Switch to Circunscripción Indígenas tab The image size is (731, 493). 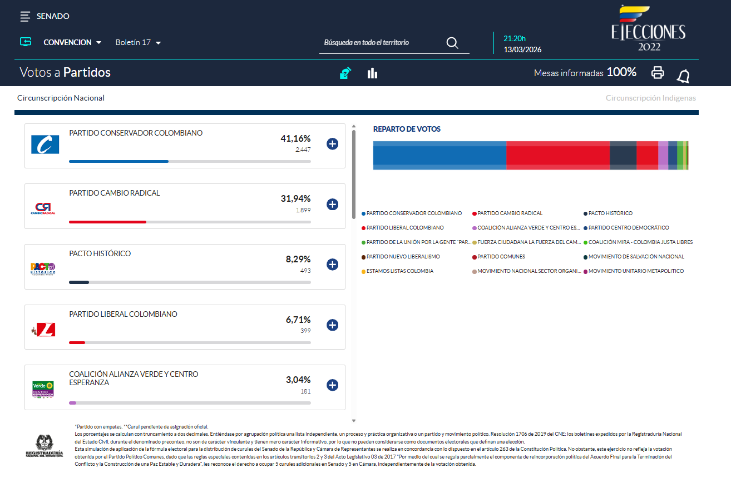coord(650,98)
